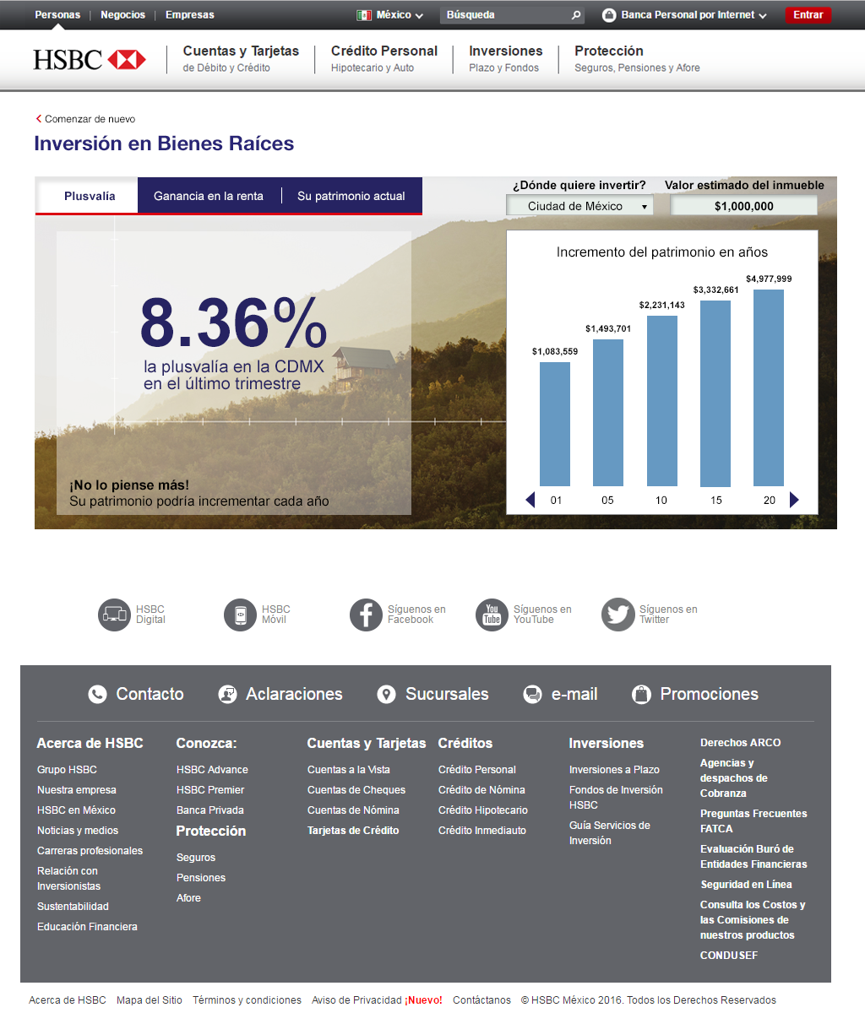Open Inversiones main menu

point(506,58)
